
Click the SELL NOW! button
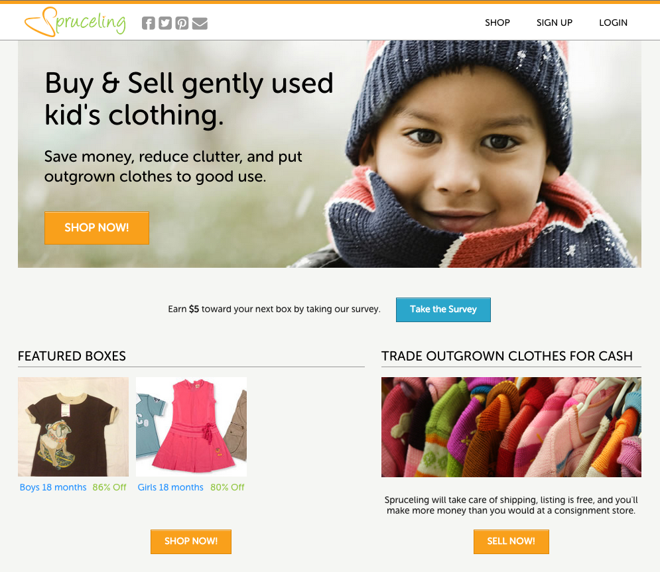point(511,542)
